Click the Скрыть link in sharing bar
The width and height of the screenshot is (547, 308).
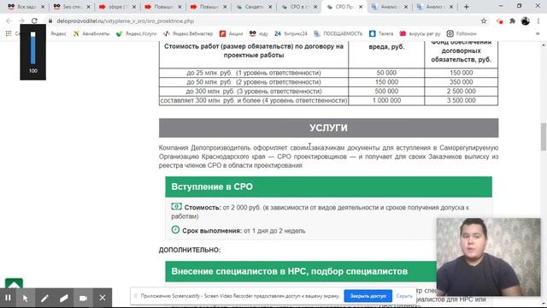[x=404, y=296]
